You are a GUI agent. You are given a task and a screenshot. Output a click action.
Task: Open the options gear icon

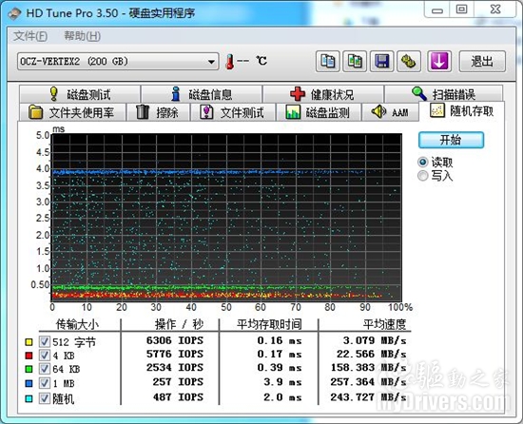click(x=409, y=62)
